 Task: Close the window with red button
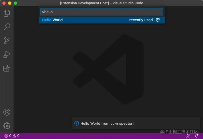pos(4,3)
